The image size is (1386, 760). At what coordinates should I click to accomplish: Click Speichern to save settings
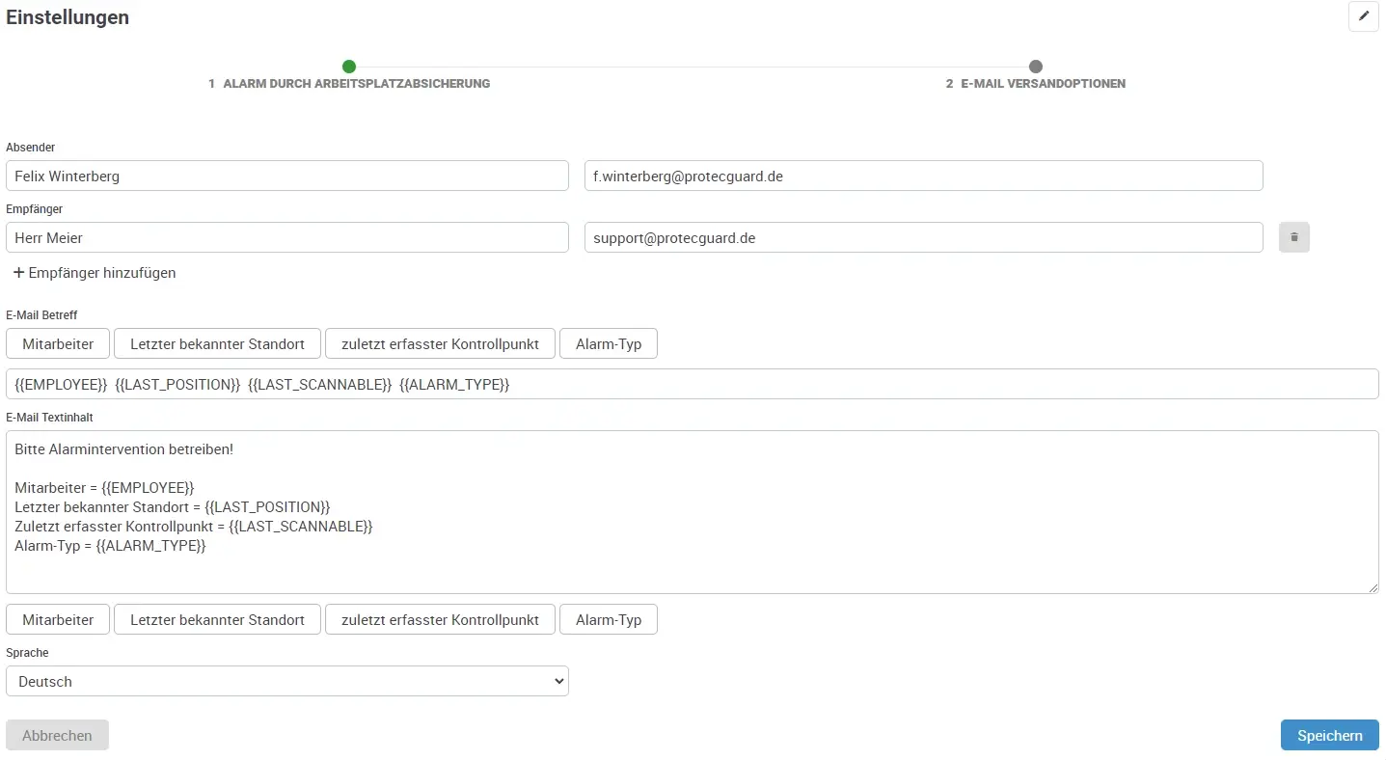[x=1329, y=735]
